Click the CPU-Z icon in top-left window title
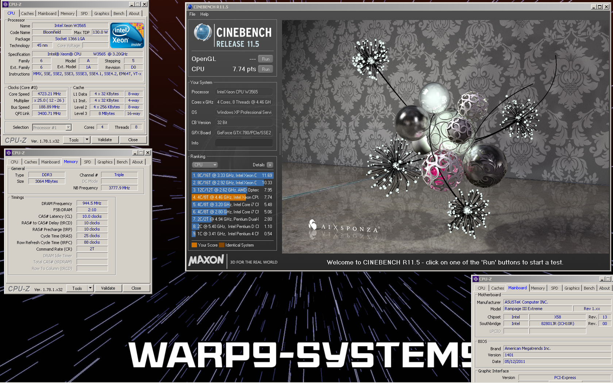 tap(5, 4)
